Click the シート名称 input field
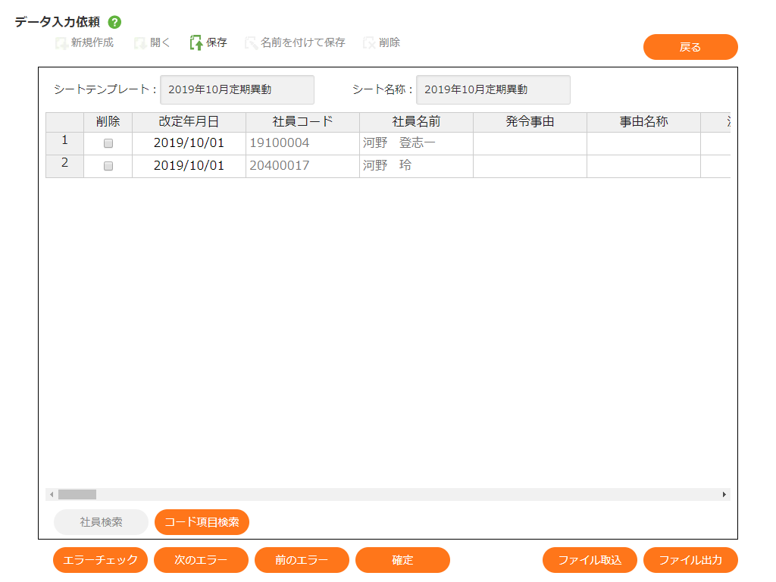776x582 pixels. pyautogui.click(x=493, y=89)
